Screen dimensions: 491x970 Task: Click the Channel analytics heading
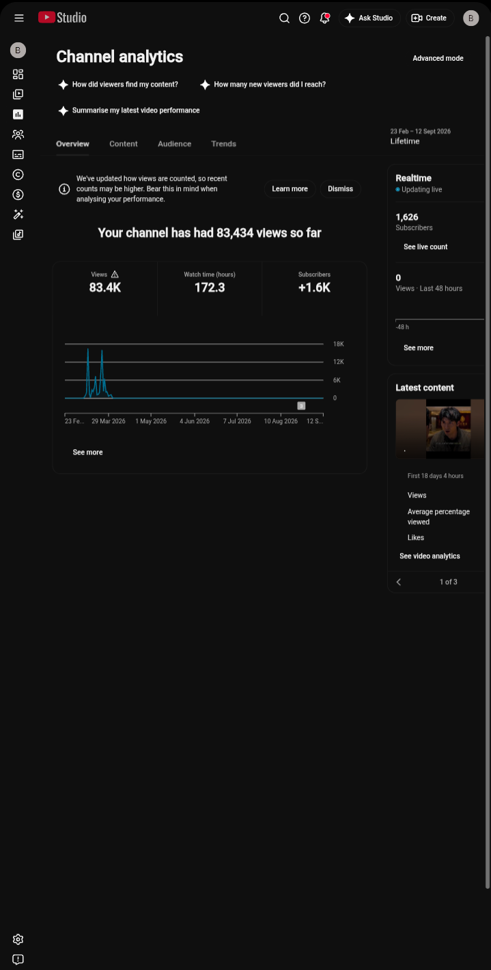tap(120, 57)
